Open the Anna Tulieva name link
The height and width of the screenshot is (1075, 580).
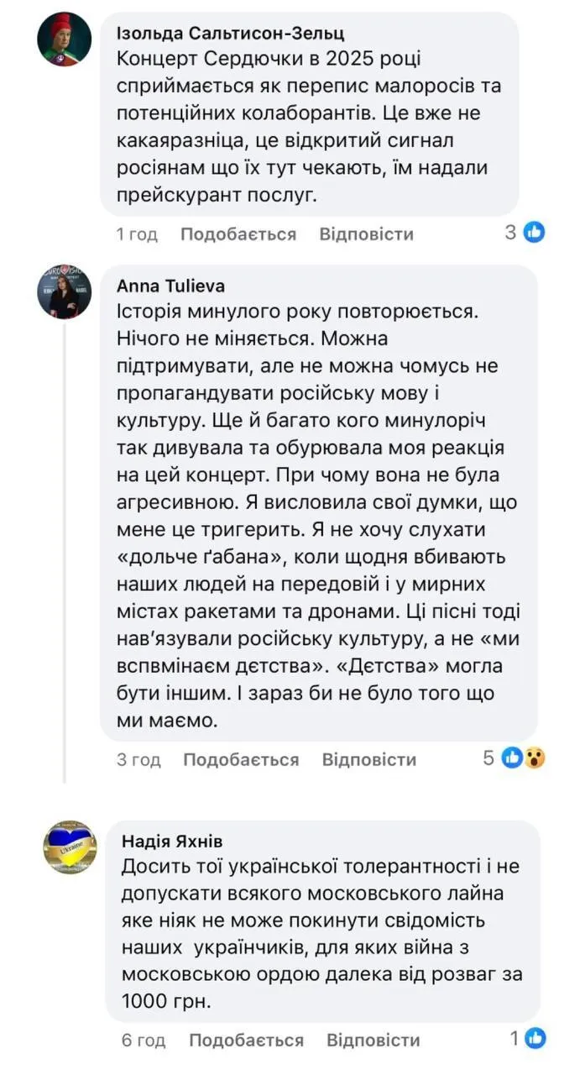[x=170, y=286]
